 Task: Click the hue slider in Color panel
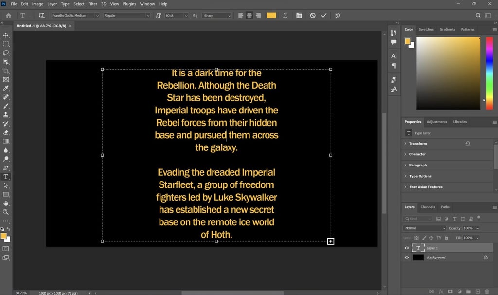coord(489,73)
